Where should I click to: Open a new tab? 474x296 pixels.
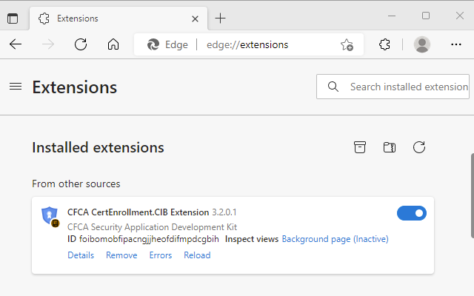pyautogui.click(x=220, y=18)
